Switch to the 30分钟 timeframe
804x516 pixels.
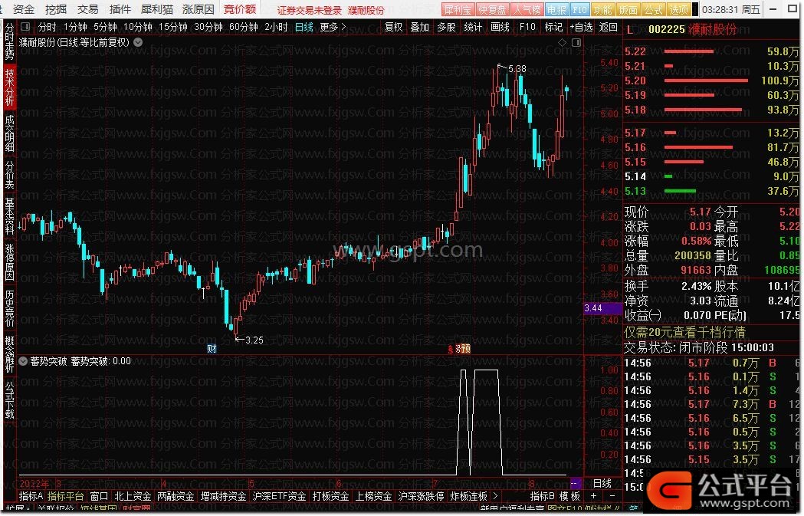coord(208,27)
